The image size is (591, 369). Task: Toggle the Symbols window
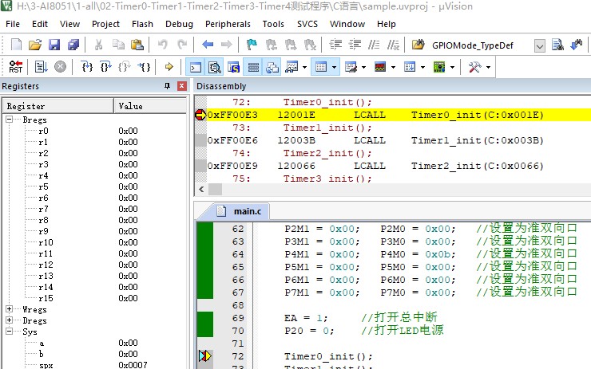point(234,67)
